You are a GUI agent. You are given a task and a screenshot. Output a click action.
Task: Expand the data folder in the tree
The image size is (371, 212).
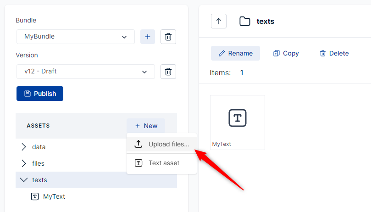pyautogui.click(x=24, y=147)
